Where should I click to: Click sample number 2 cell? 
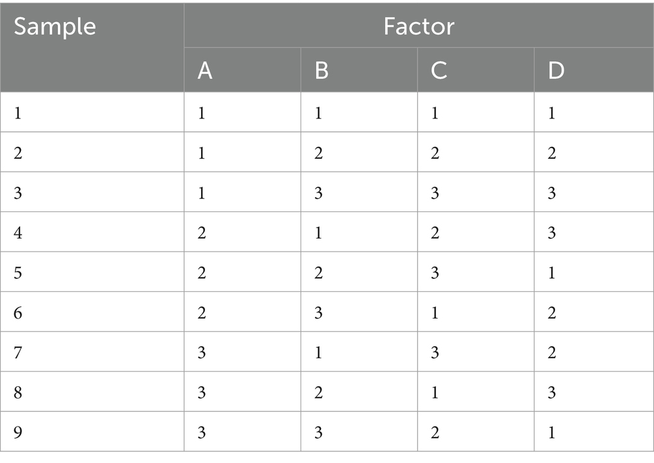click(x=92, y=152)
